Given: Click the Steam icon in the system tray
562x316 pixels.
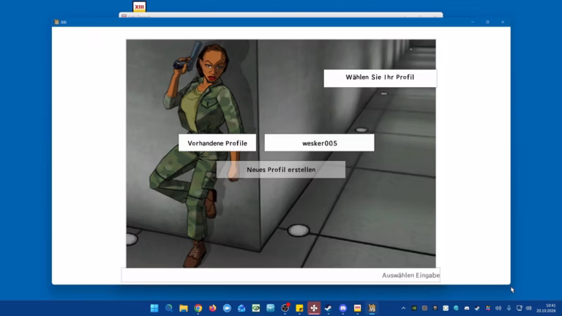Looking at the screenshot, I should click(477, 308).
